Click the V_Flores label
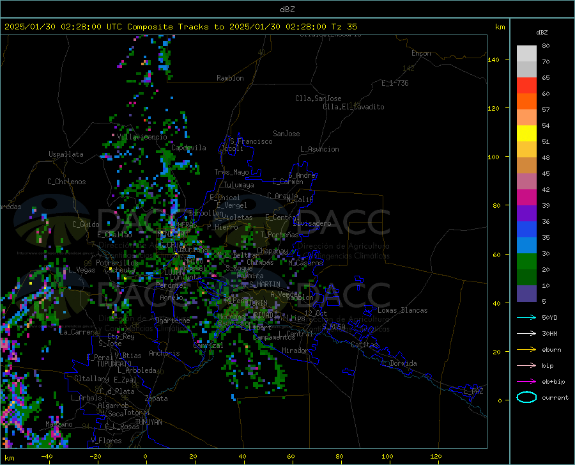Image resolution: width=575 pixels, height=465 pixels. [106, 441]
